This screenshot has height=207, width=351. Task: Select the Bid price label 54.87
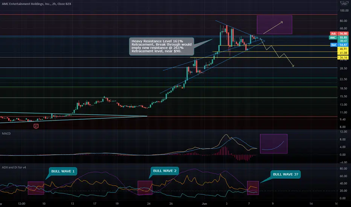(x=339, y=45)
